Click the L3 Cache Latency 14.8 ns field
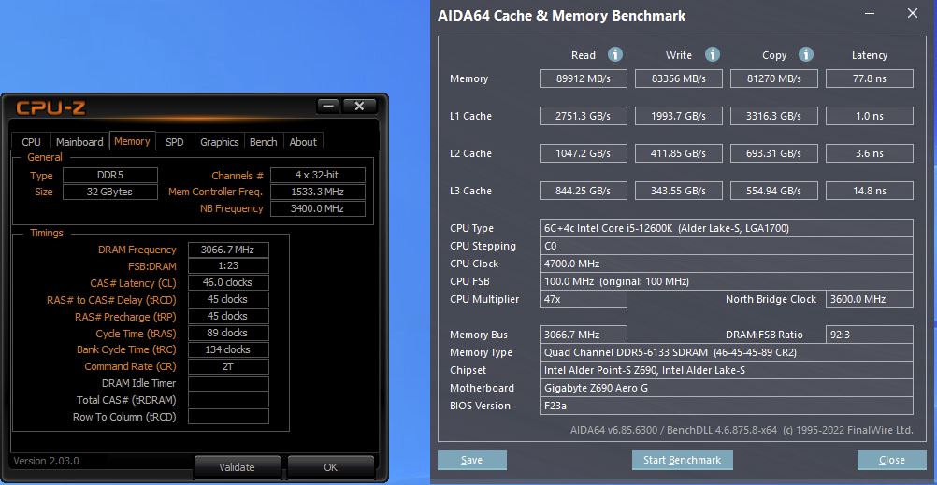Viewport: 937px width, 485px height. pos(870,191)
